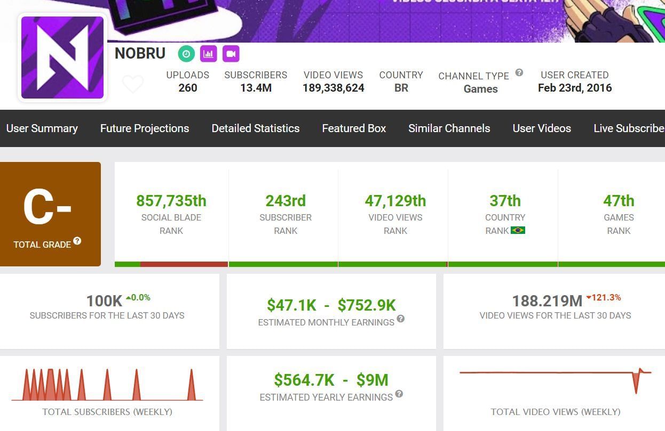This screenshot has height=431, width=665.
Task: Click the purple bar chart icon
Action: tap(209, 54)
